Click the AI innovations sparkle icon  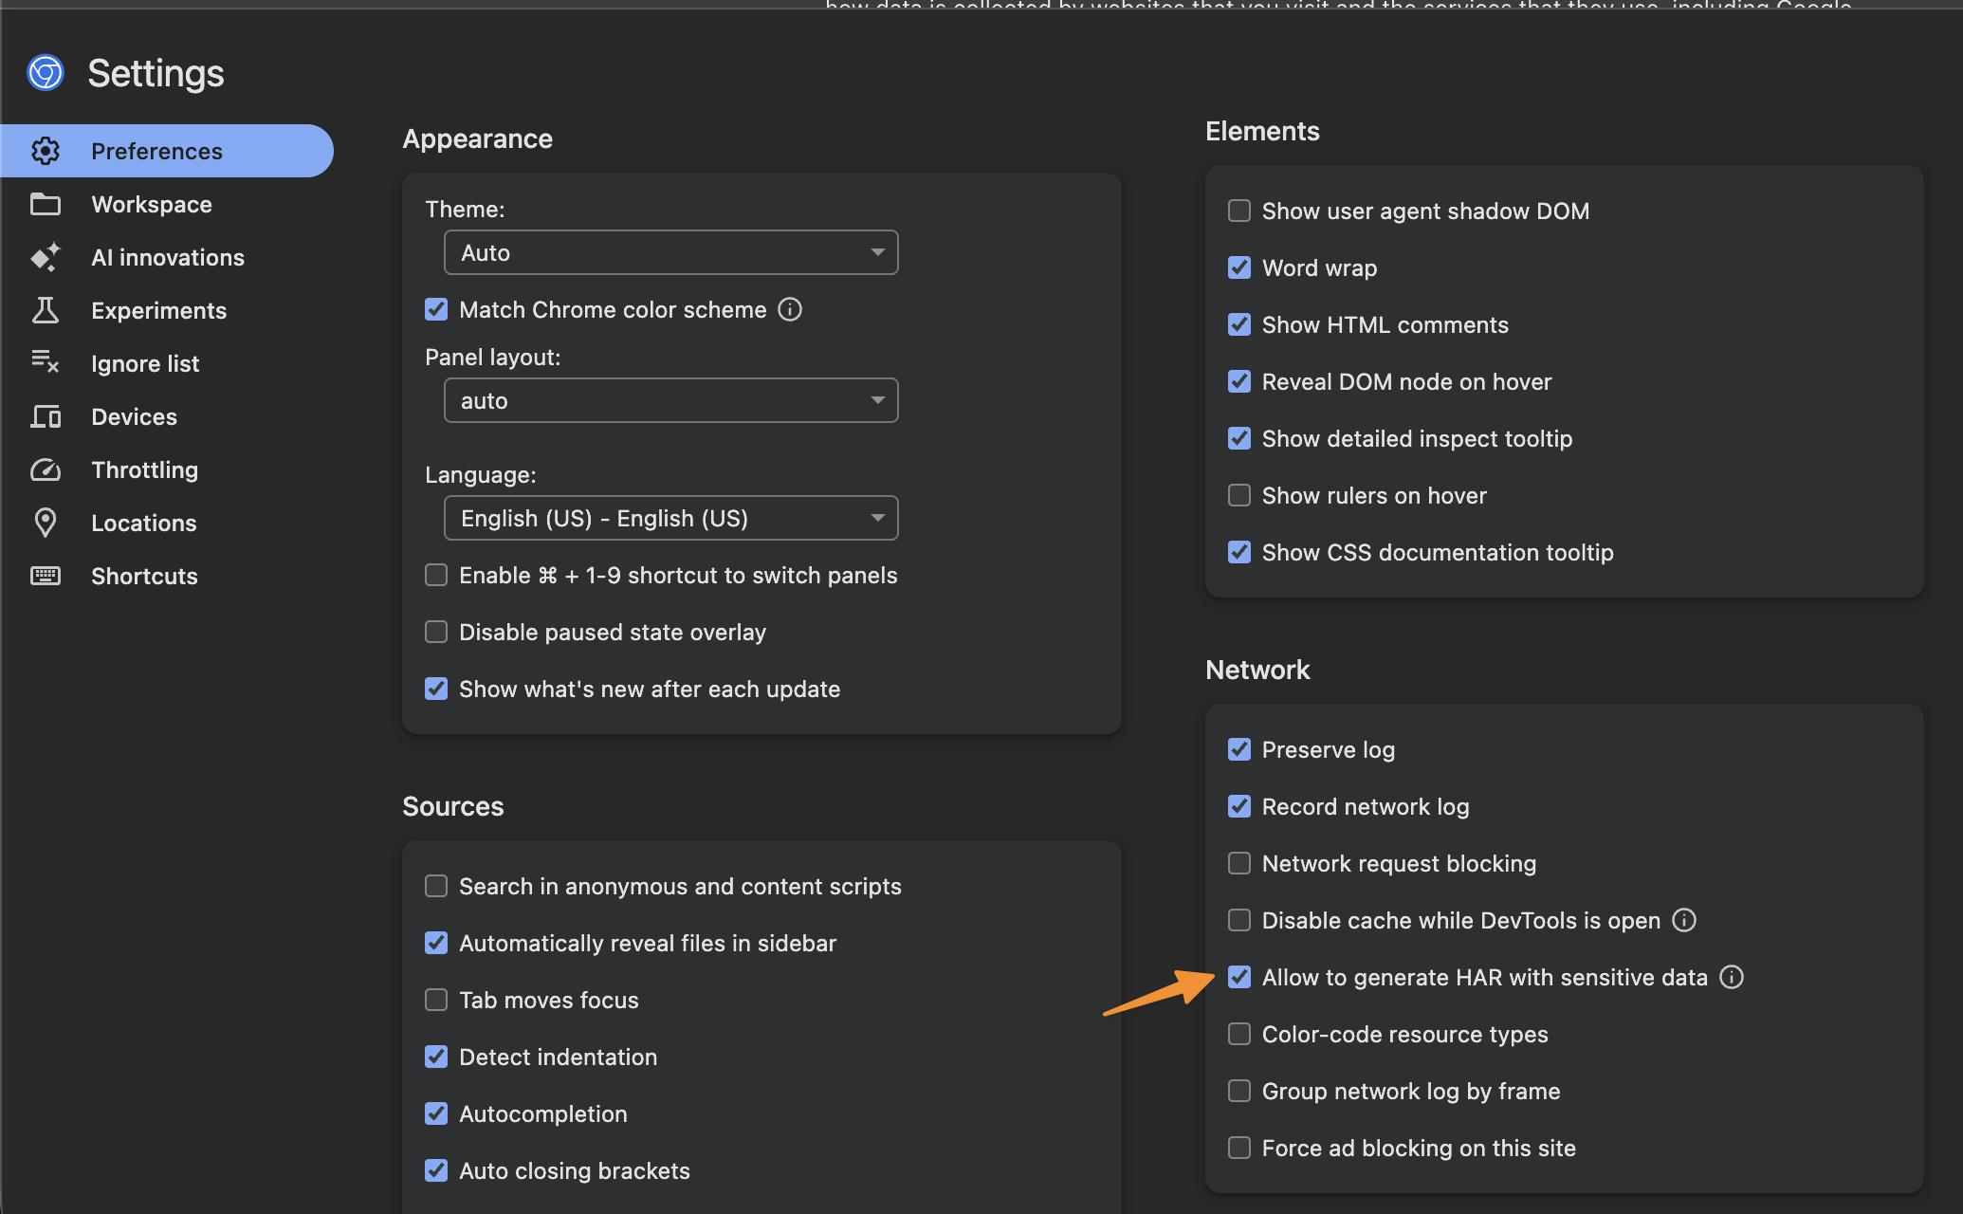tap(45, 257)
